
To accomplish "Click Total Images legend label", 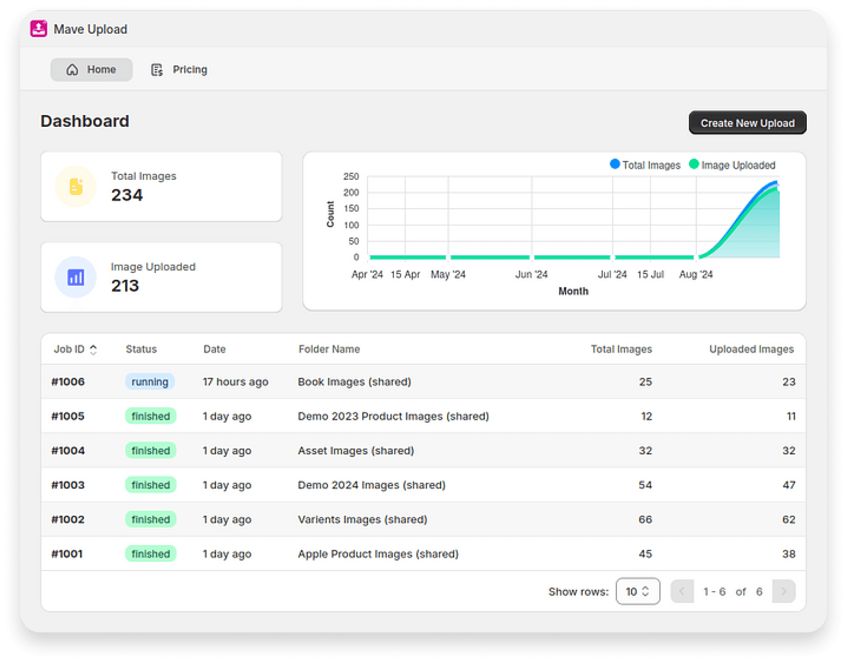I will [x=651, y=165].
